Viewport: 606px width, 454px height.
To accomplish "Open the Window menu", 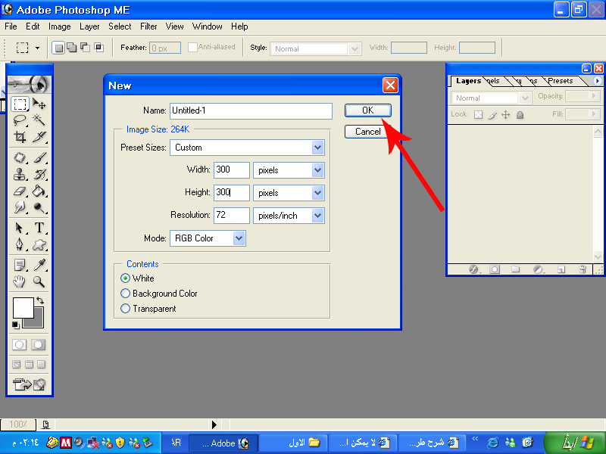I will pos(207,26).
